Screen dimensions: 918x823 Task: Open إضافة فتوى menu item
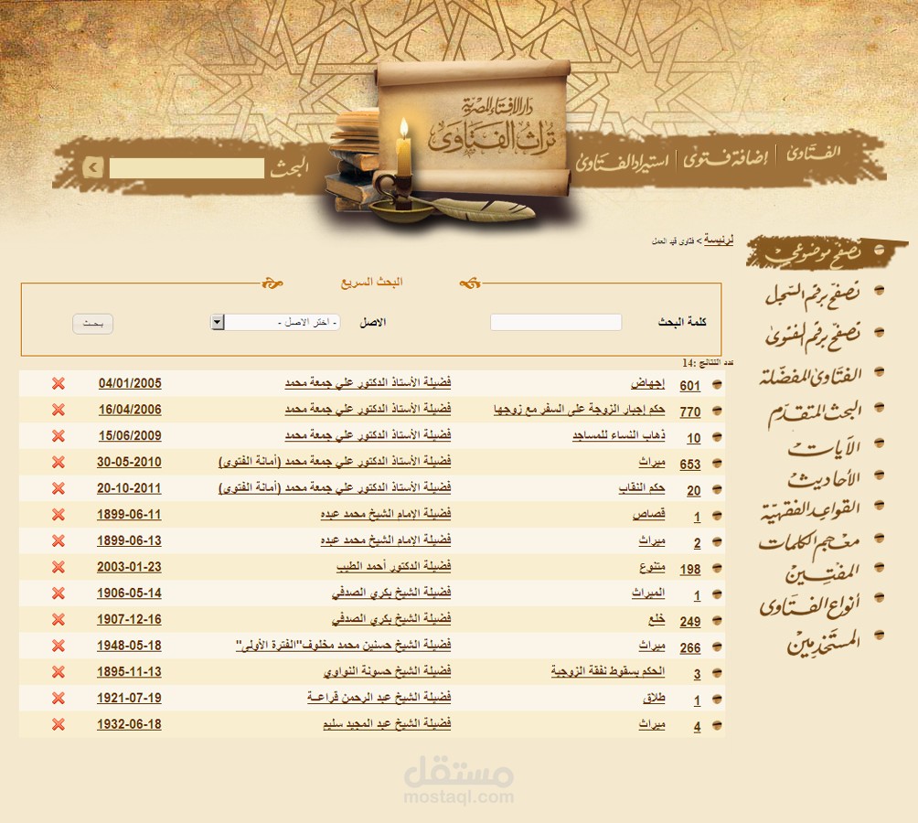725,158
